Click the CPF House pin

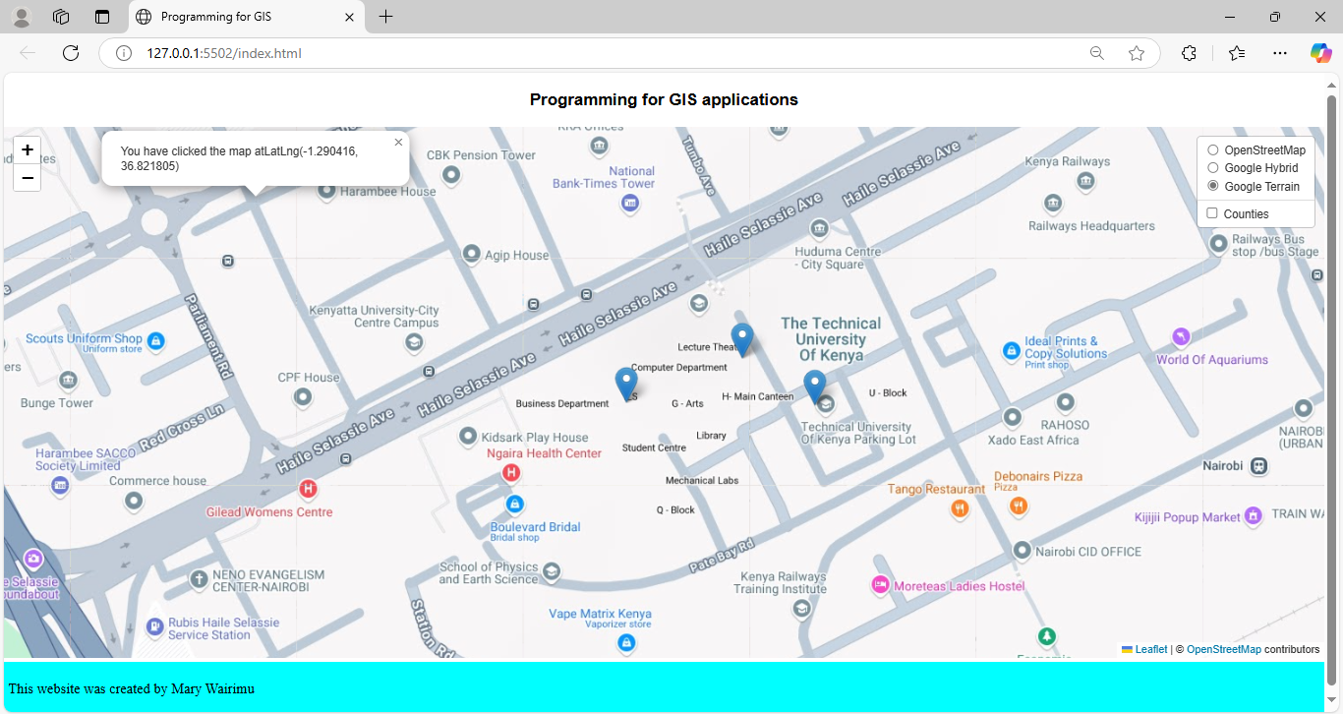click(x=303, y=398)
